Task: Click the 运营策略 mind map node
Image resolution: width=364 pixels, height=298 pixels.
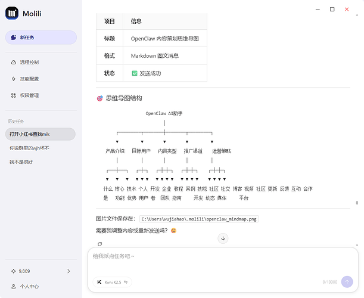Action: pyautogui.click(x=222, y=151)
